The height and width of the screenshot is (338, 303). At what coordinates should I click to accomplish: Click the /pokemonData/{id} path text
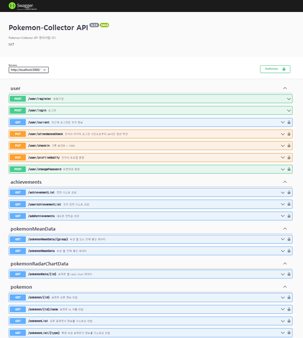(42, 274)
